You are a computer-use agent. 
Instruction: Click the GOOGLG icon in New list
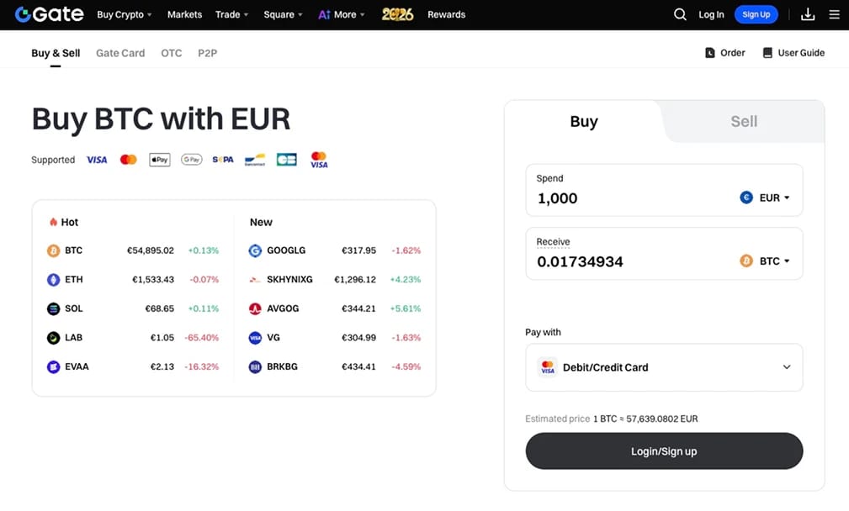(255, 250)
